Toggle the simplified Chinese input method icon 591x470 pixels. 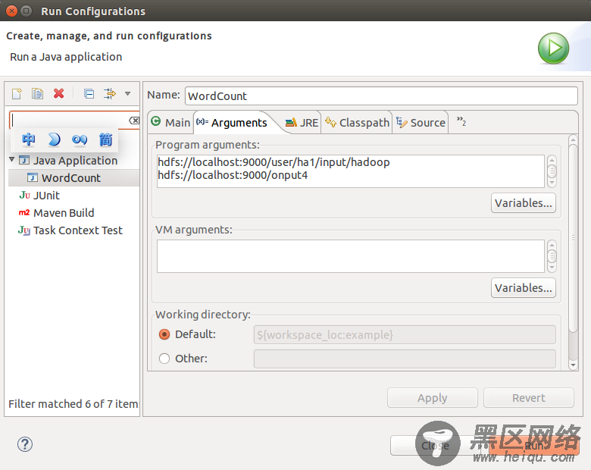(x=105, y=139)
